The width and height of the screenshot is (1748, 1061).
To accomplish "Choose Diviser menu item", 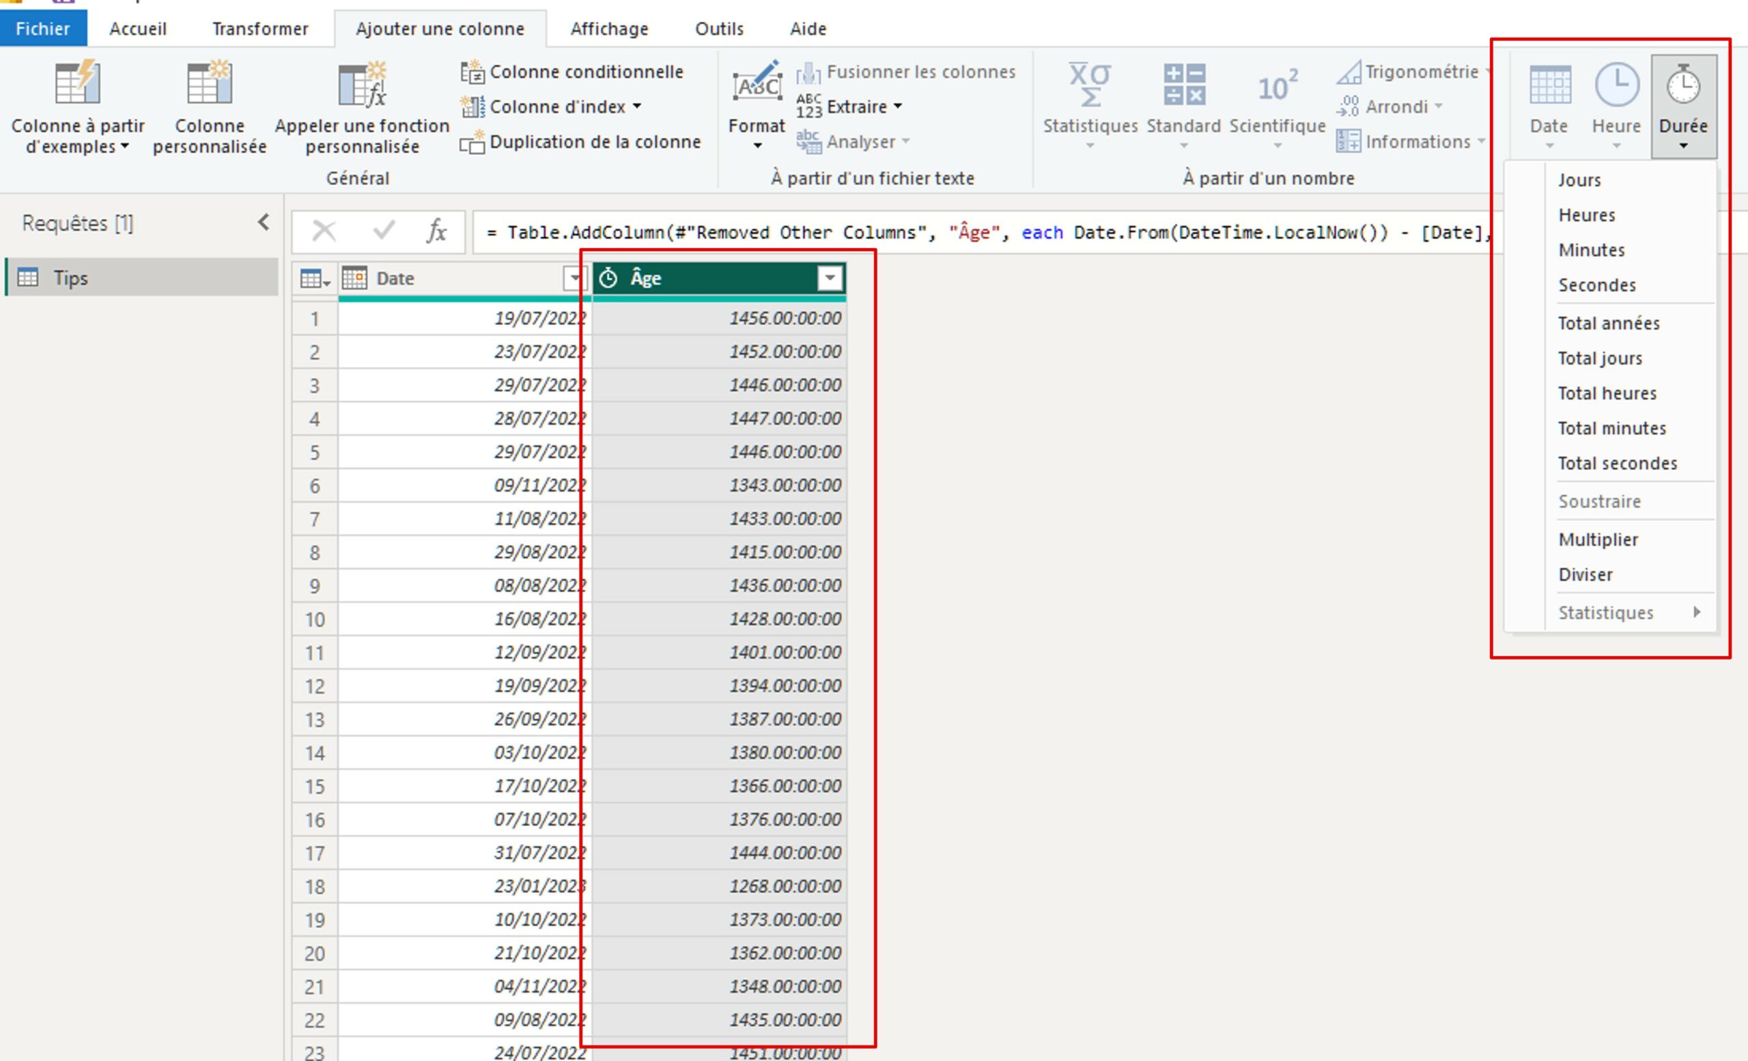I will tap(1610, 574).
